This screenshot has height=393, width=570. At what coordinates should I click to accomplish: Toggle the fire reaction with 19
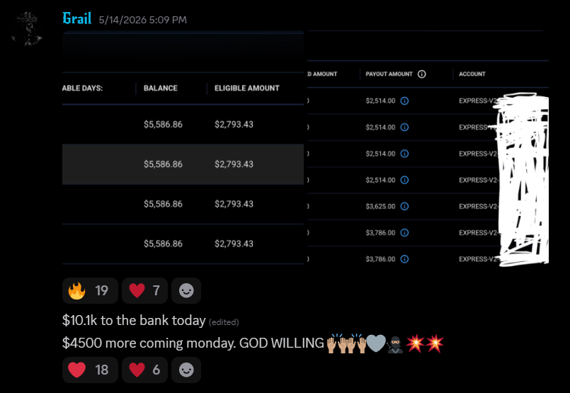click(x=90, y=290)
